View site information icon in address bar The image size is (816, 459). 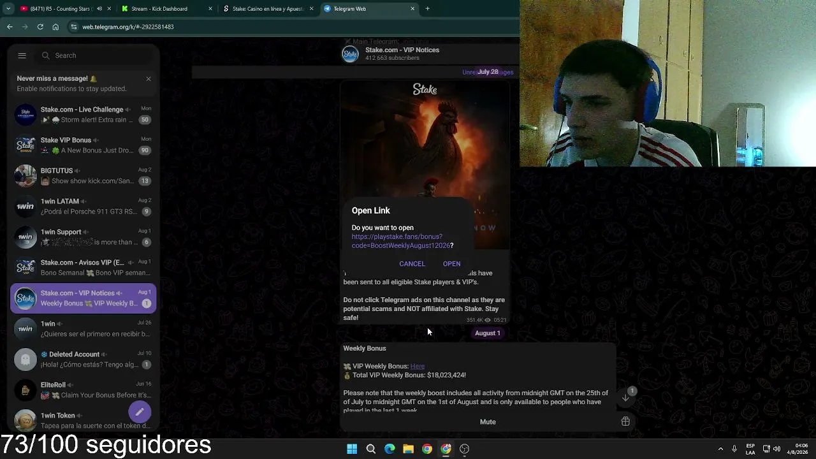[74, 27]
